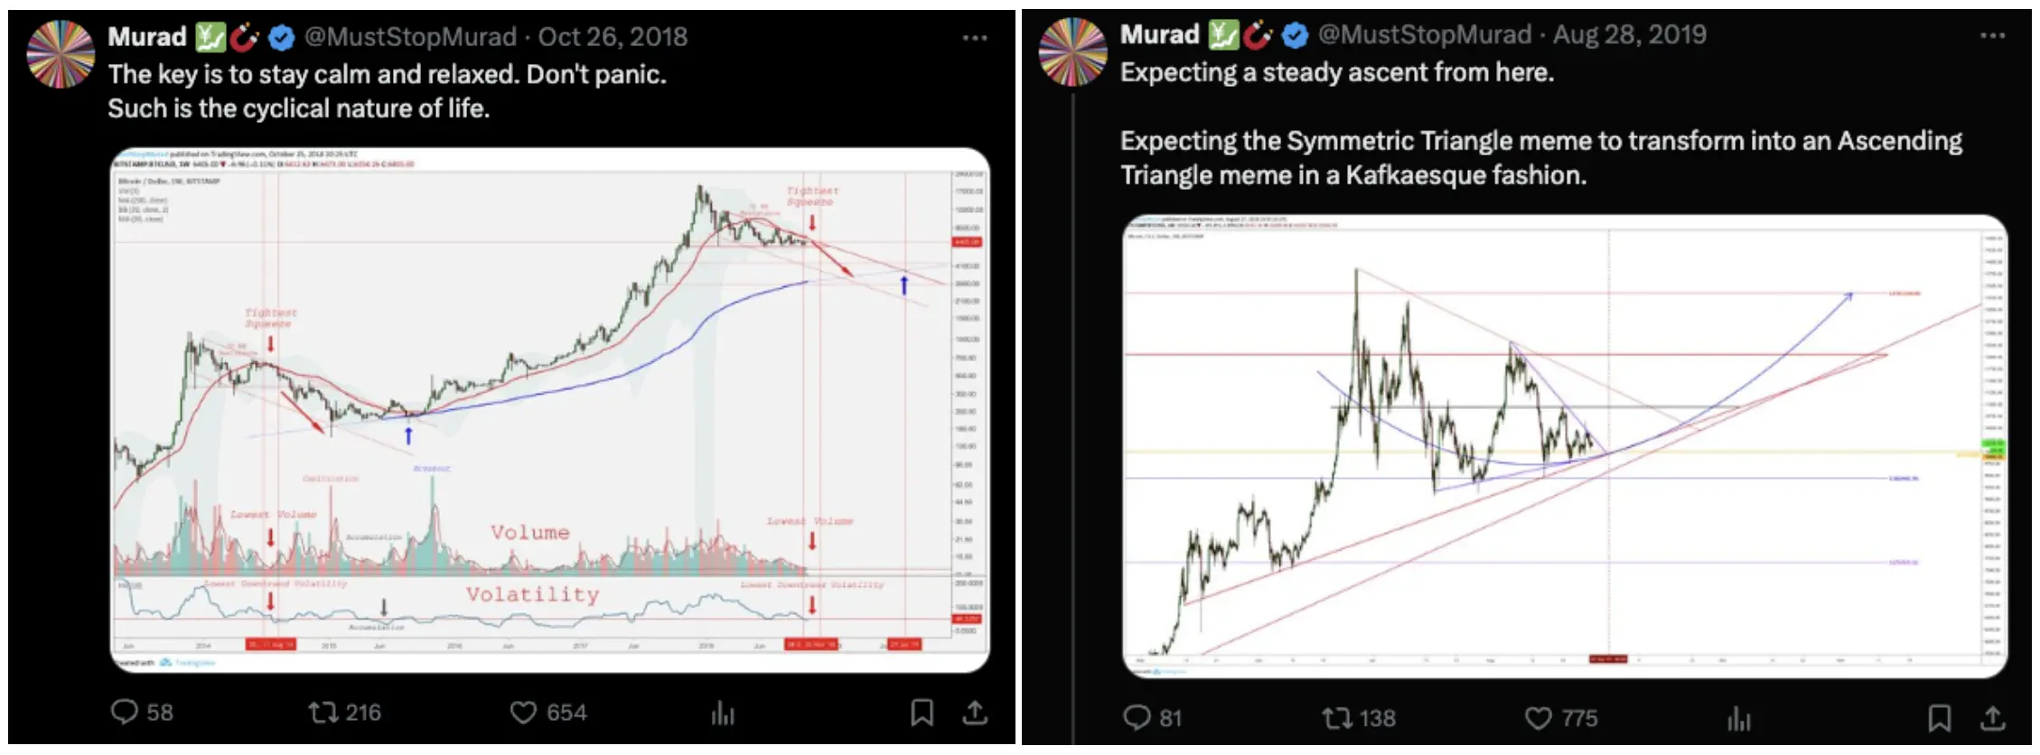
Task: View analytics for the Aug 28 tweet
Action: [x=1738, y=719]
